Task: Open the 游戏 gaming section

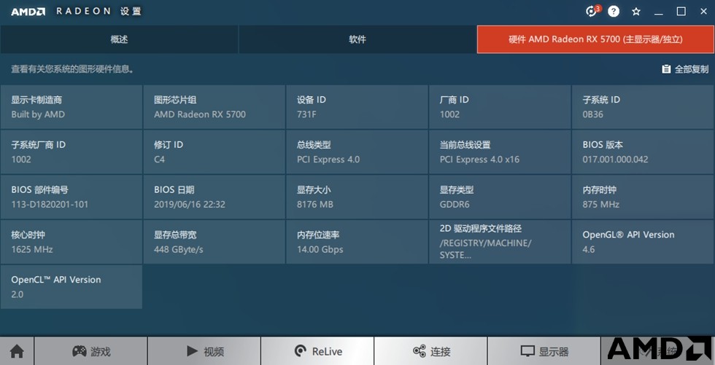Action: pos(90,351)
